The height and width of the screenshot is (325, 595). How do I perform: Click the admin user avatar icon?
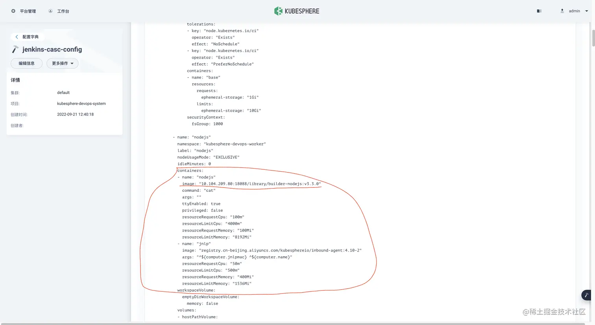pyautogui.click(x=562, y=11)
